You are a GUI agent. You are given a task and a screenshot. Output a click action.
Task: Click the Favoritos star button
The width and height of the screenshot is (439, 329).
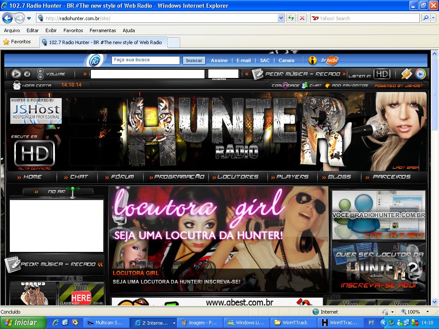pyautogui.click(x=17, y=42)
